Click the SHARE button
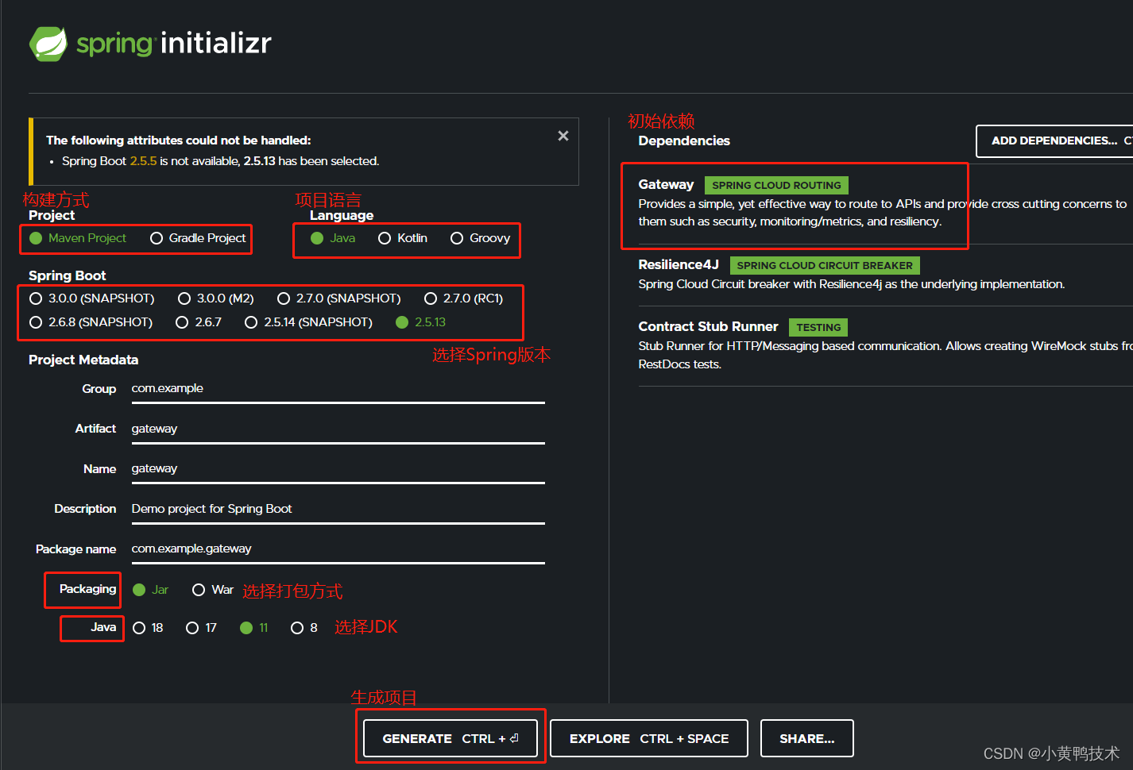1133x770 pixels. coord(806,738)
